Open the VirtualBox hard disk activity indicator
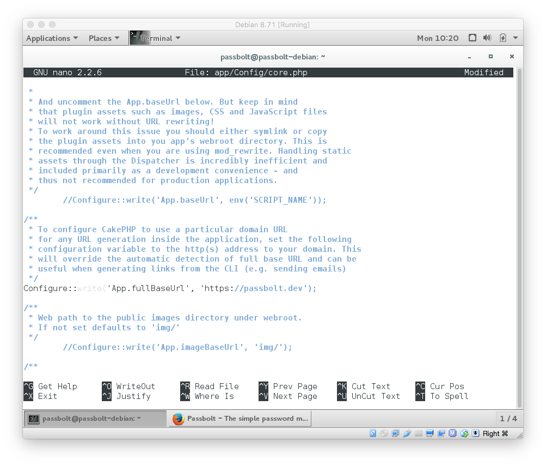This screenshot has width=546, height=466. pyautogui.click(x=372, y=433)
